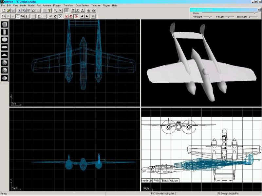Click the scissors Cut icon

click(x=19, y=11)
